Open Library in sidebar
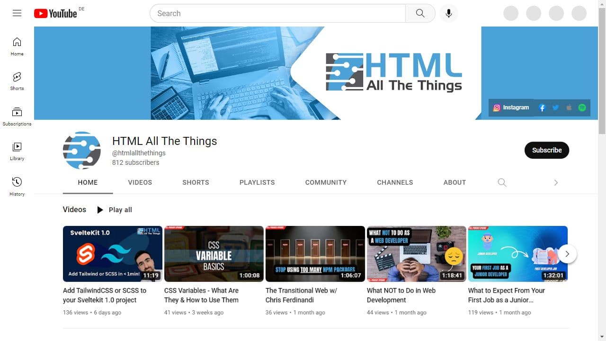The image size is (606, 341). coord(17,152)
